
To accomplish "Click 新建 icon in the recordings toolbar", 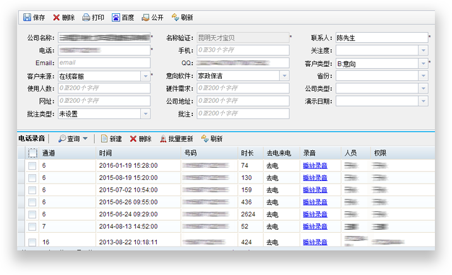I will 104,139.
